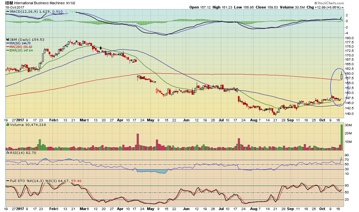Click the 160.0 price axis label

pyautogui.click(x=350, y=74)
